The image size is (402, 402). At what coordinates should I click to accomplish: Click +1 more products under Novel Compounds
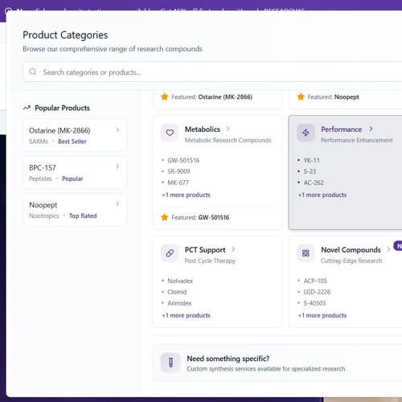coord(322,315)
